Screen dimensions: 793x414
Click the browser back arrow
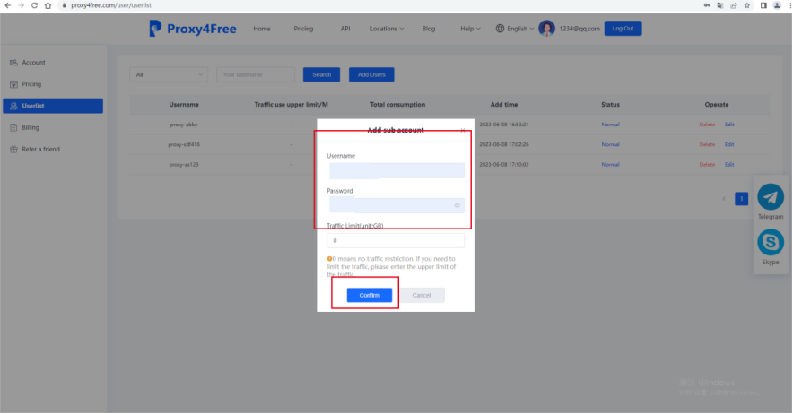coord(8,5)
